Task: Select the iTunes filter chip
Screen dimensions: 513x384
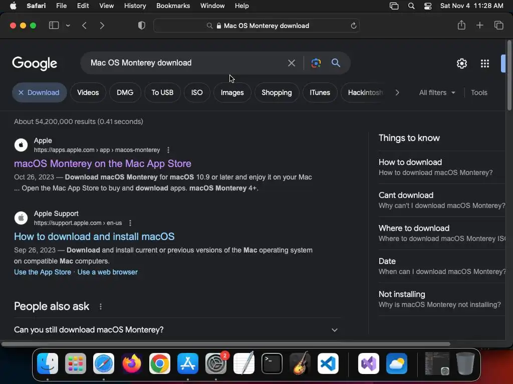Action: [320, 92]
